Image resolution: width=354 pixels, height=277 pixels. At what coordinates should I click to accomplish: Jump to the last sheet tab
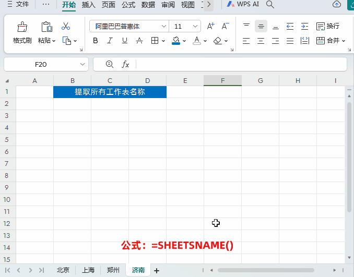(42, 270)
